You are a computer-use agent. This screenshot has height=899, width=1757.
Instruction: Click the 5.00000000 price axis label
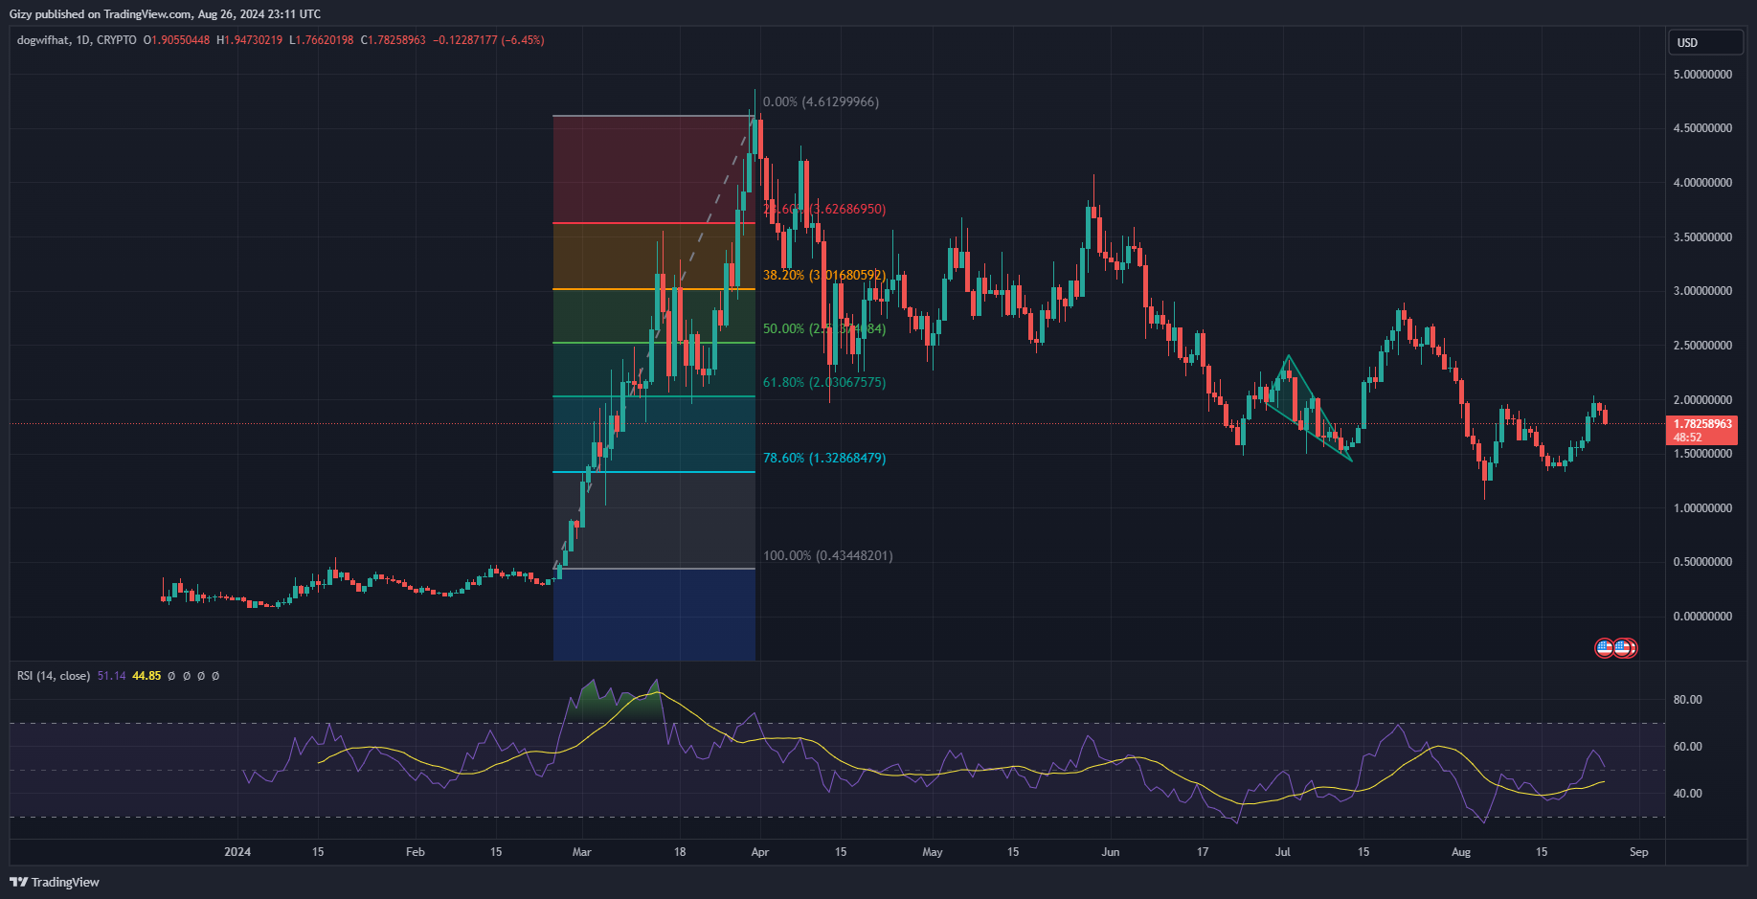coord(1702,75)
